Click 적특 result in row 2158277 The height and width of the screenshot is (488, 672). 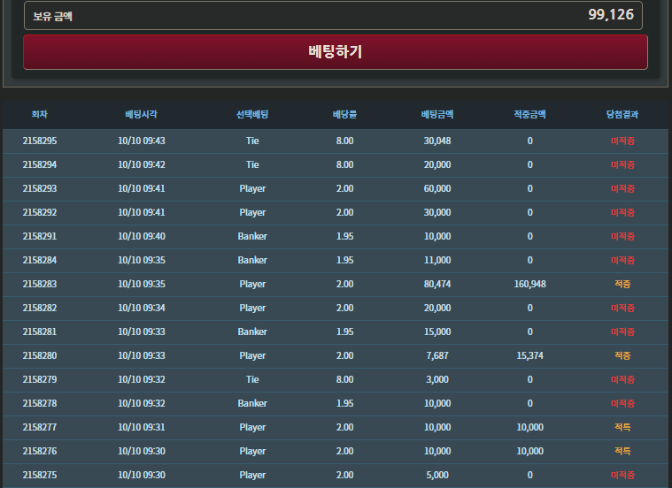pos(622,427)
